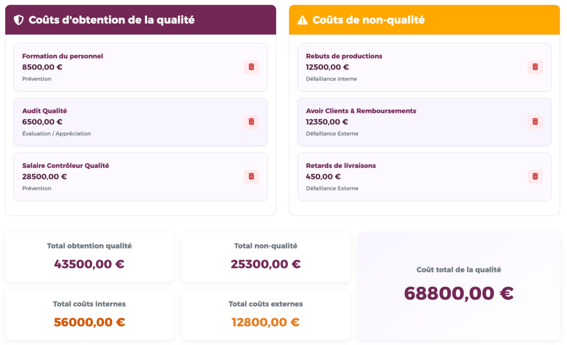Image resolution: width=567 pixels, height=345 pixels.
Task: Open the Audit Qualité card title
Action: click(44, 111)
